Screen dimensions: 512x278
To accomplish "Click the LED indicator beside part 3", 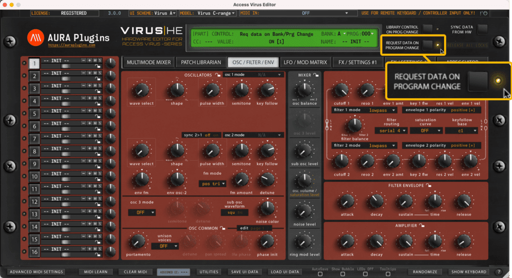I will tap(24, 88).
